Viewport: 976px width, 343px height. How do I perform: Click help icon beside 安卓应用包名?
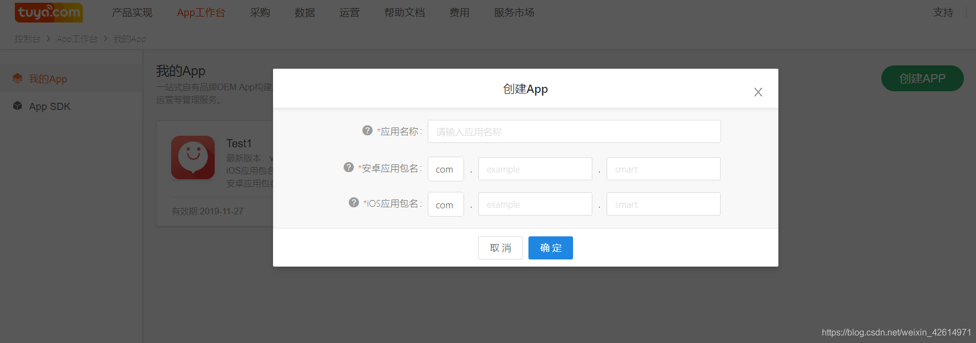[x=348, y=167]
